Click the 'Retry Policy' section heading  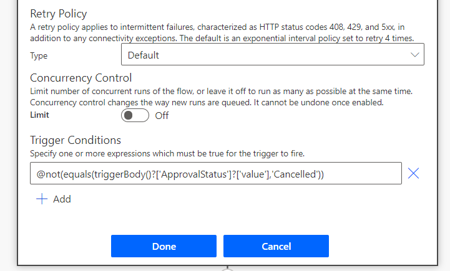click(59, 14)
